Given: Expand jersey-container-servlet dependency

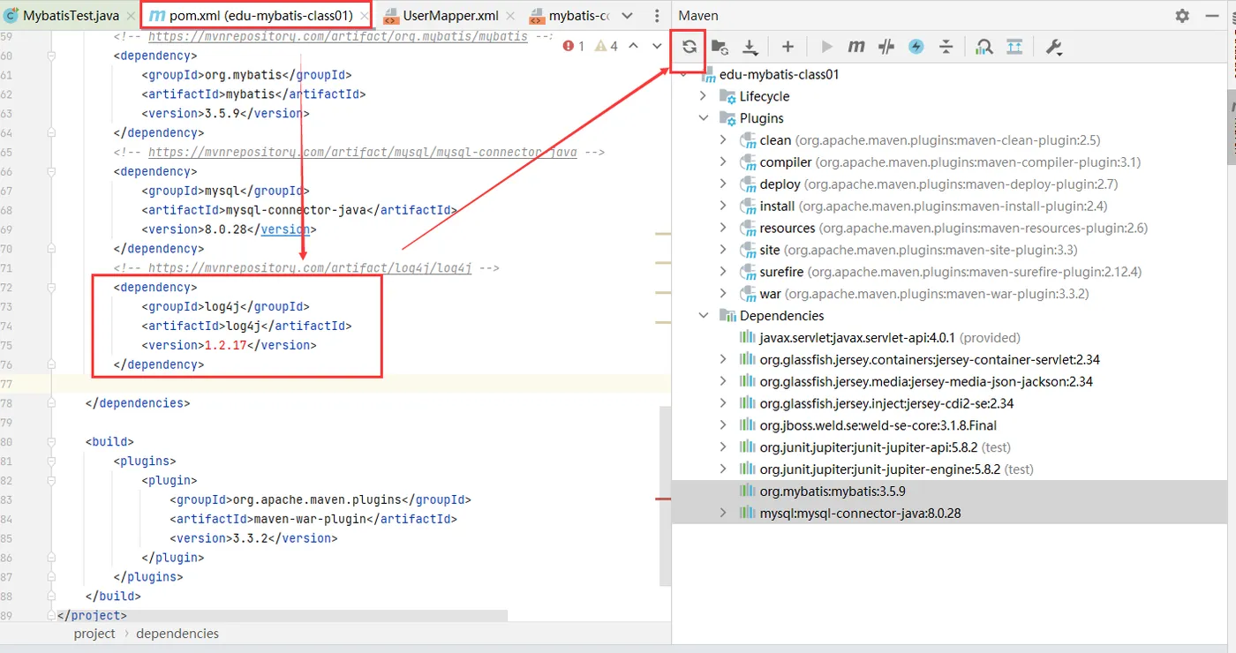Looking at the screenshot, I should pyautogui.click(x=723, y=359).
